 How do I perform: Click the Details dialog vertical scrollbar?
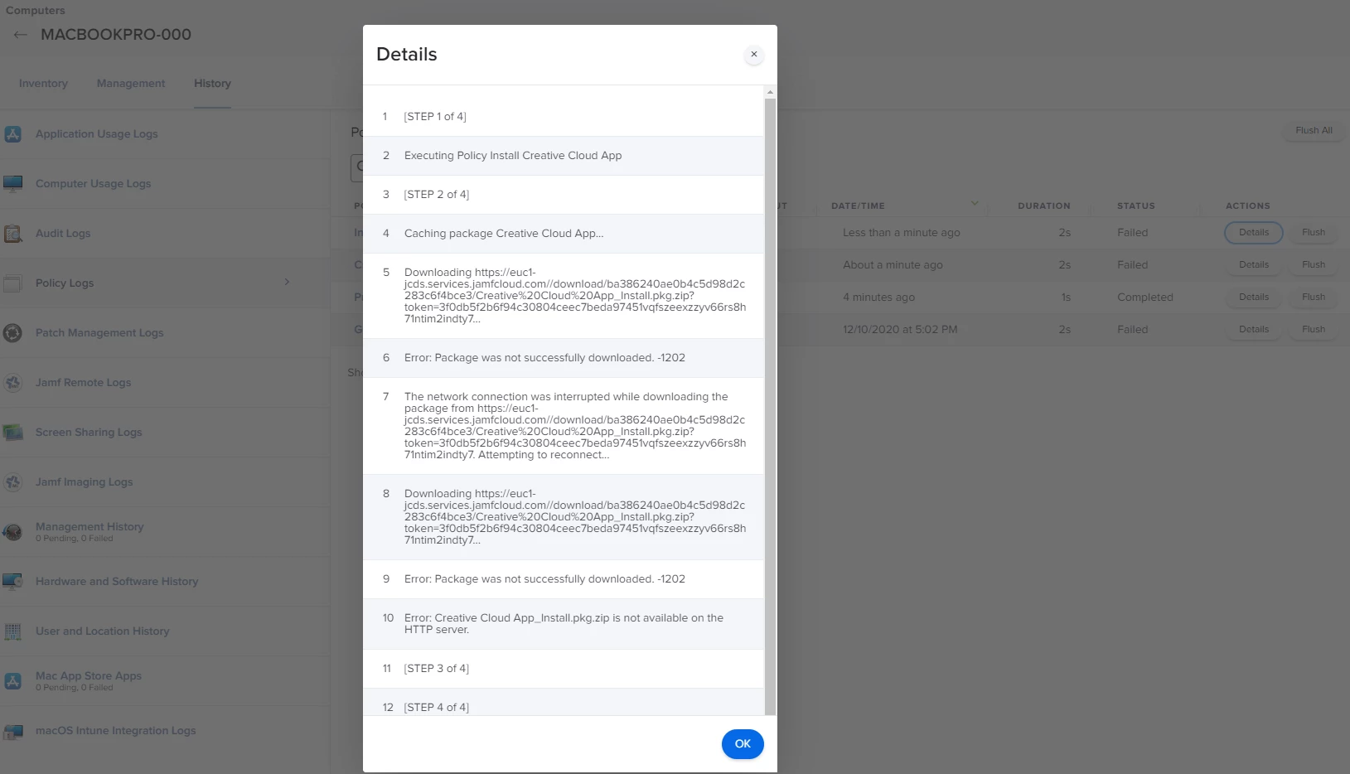click(x=770, y=406)
